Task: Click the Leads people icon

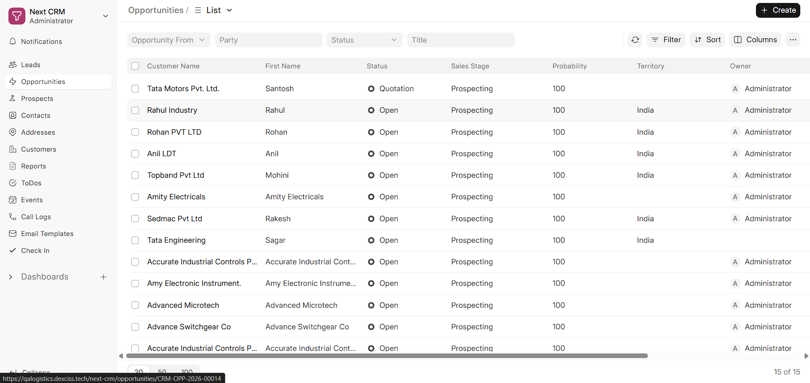Action: (13, 65)
